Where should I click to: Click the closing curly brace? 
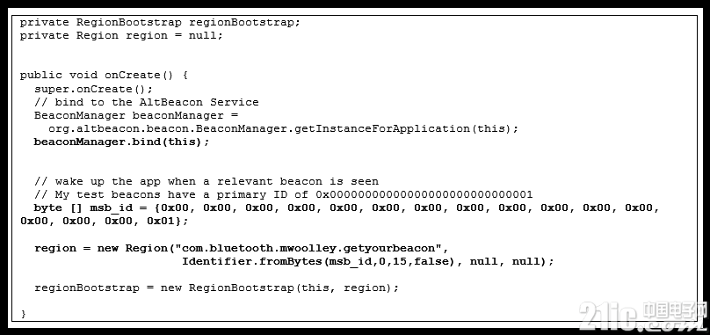23,314
